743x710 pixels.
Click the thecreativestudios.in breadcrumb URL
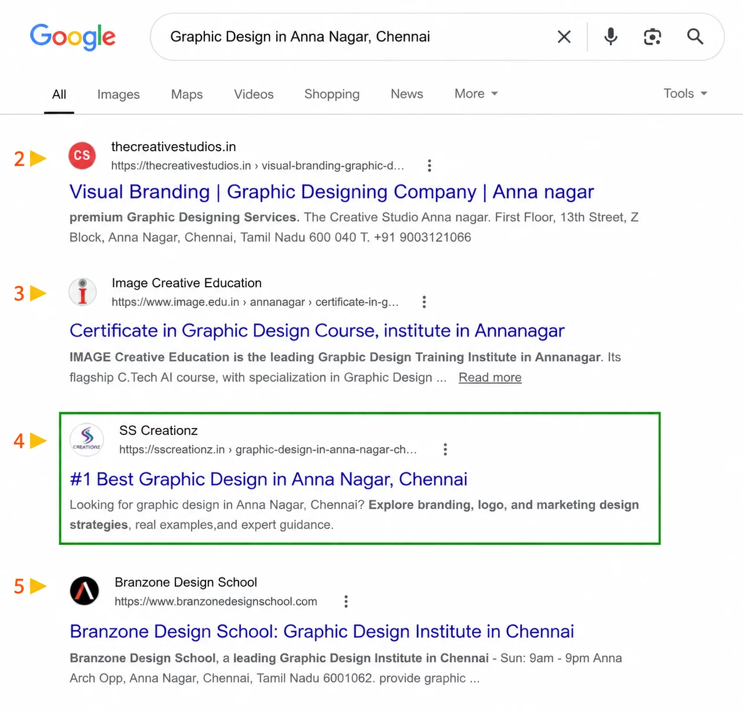258,166
